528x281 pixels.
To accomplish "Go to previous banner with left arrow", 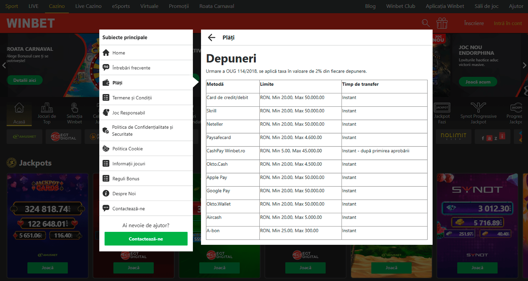I will pyautogui.click(x=4, y=65).
